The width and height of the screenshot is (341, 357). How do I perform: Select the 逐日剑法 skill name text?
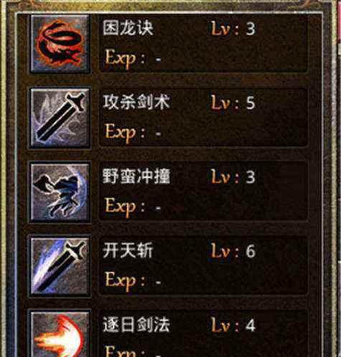pyautogui.click(x=136, y=325)
